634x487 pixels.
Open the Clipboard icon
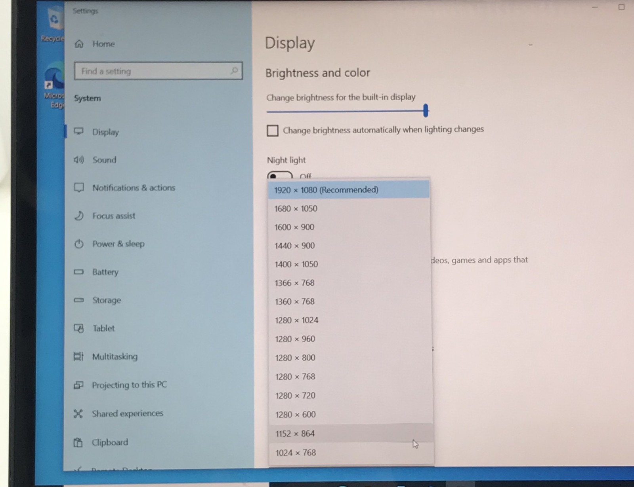point(78,442)
